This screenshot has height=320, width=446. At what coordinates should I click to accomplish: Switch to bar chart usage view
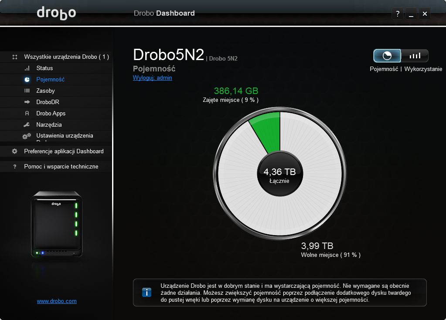415,56
